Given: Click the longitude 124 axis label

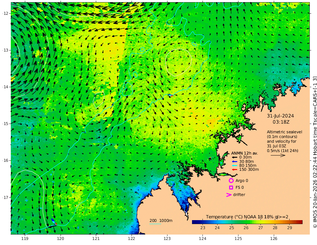Looking at the screenshot, I should click(x=202, y=239).
